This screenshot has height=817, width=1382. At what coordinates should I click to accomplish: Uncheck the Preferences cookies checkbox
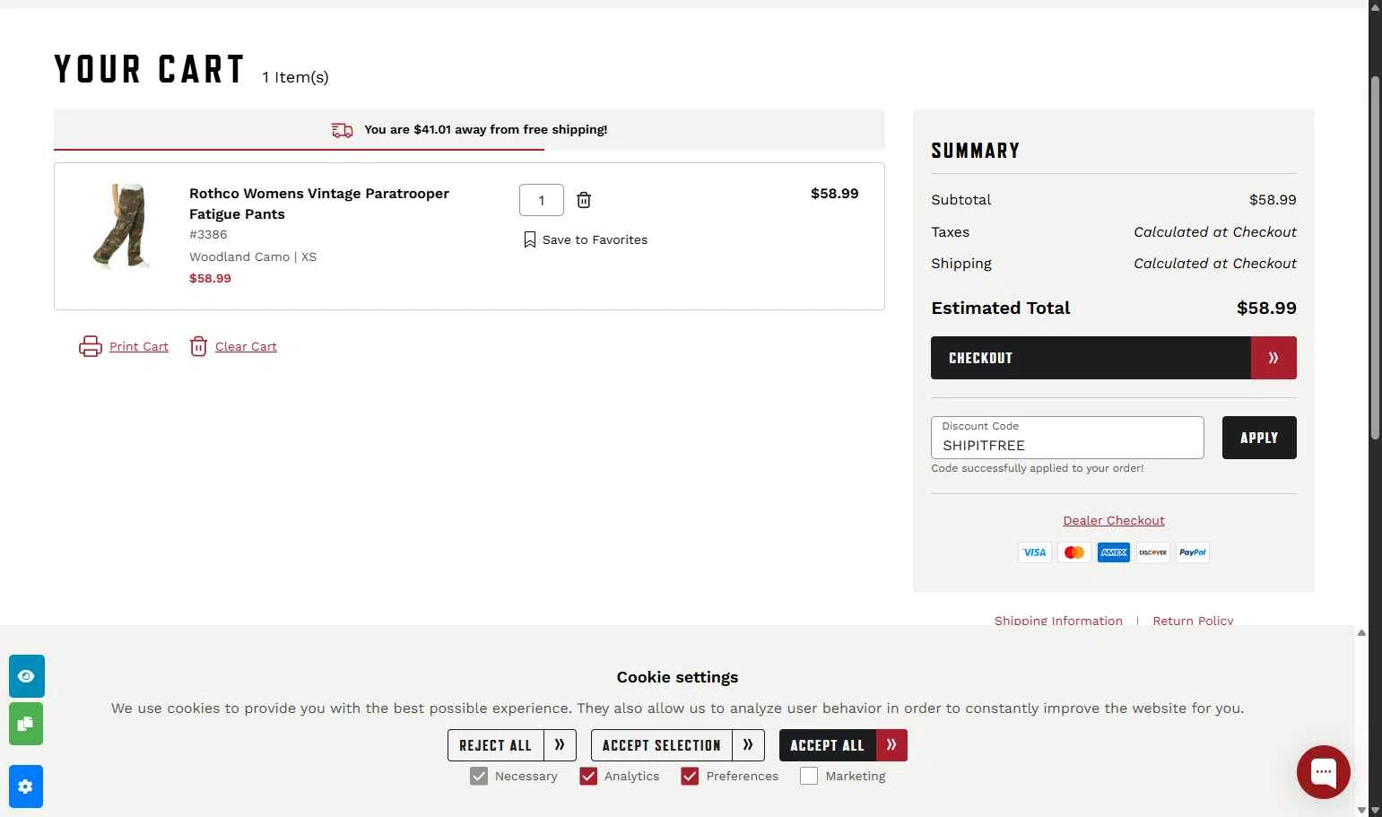point(690,777)
